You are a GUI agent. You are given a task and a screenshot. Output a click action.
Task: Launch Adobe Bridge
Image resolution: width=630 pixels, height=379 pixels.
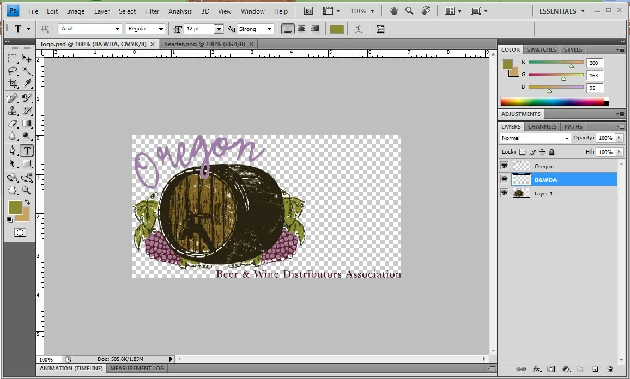(308, 11)
